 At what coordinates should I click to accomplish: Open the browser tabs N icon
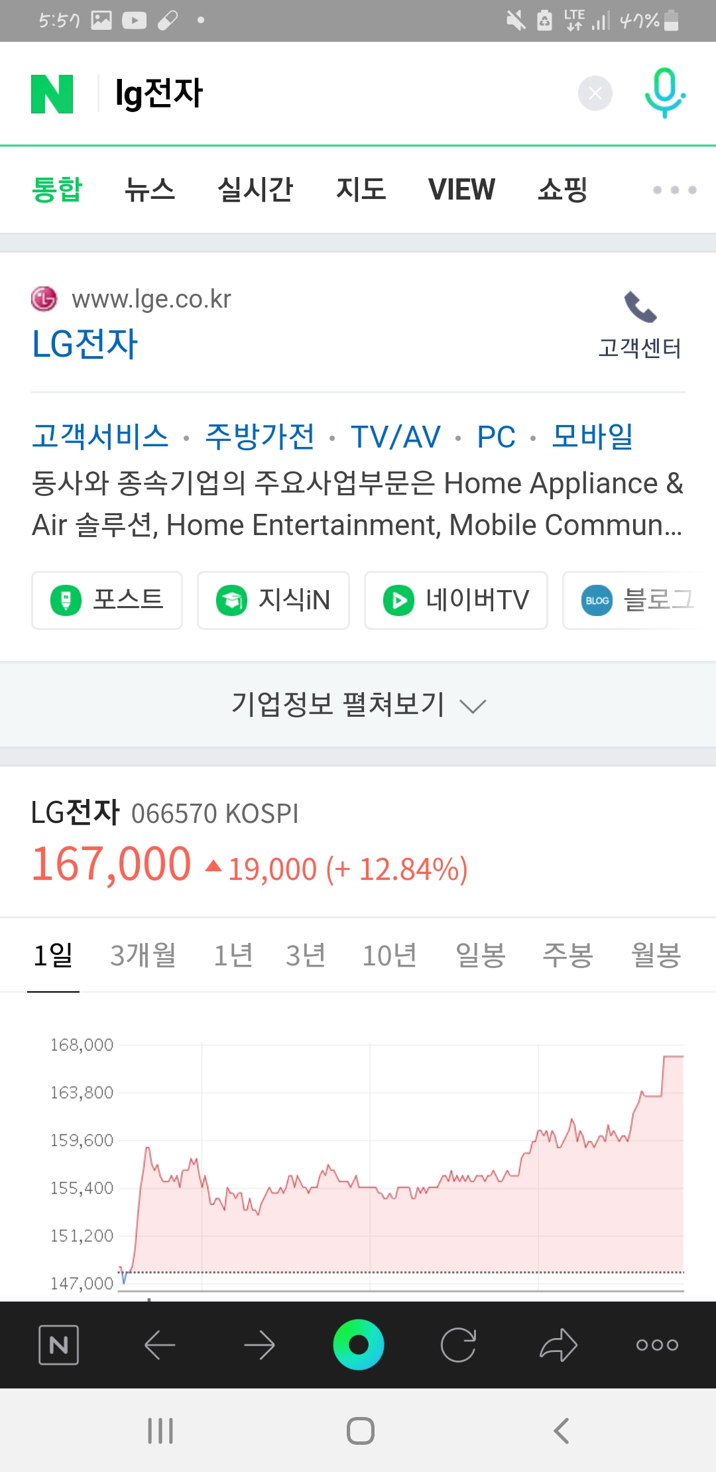pyautogui.click(x=59, y=1345)
